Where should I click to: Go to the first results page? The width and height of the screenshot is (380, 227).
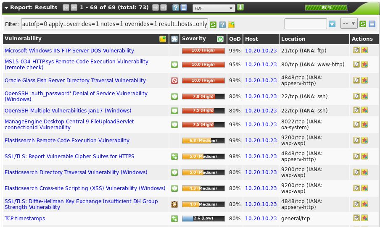[x=66, y=8]
